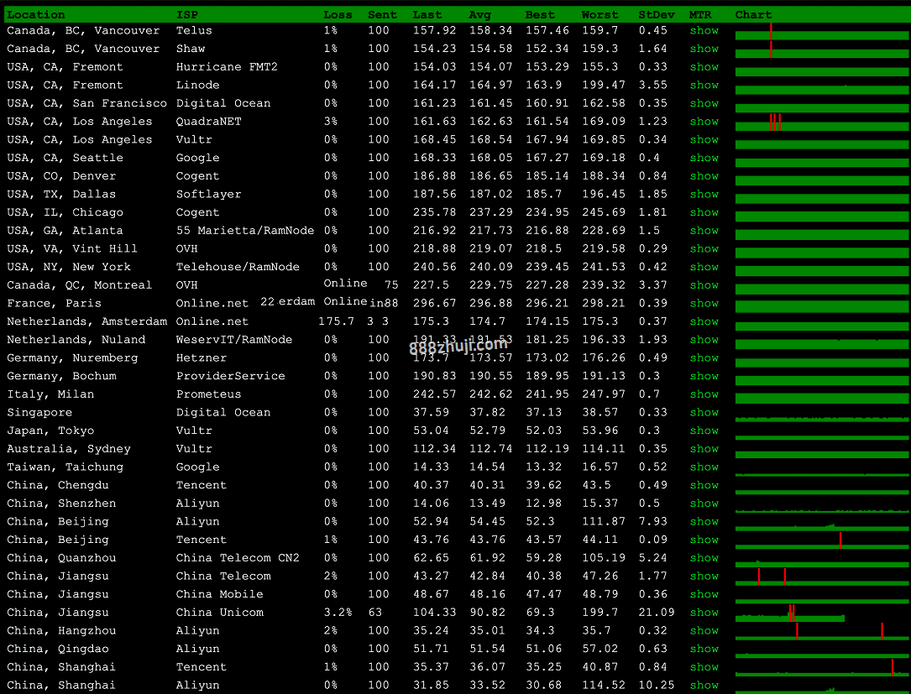Click 'show' for 55 Marietta/RamNode row

[704, 231]
